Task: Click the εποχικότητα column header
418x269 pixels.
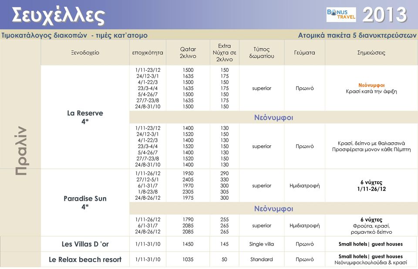Action: coord(148,53)
